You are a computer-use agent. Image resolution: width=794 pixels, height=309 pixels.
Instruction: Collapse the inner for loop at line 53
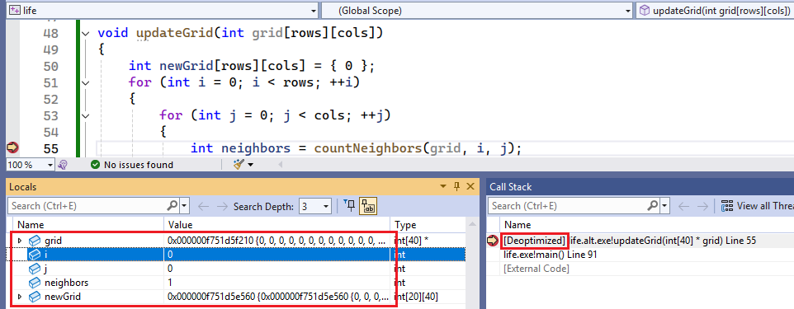[86, 116]
